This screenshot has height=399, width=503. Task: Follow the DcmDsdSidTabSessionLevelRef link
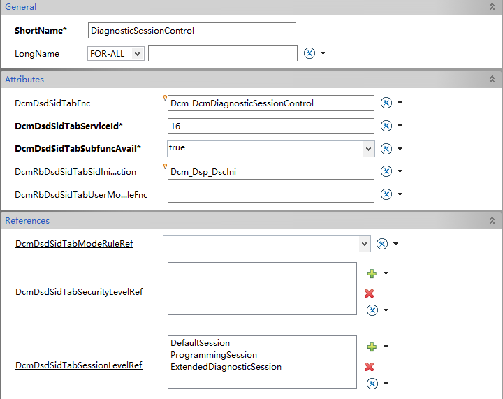point(78,365)
